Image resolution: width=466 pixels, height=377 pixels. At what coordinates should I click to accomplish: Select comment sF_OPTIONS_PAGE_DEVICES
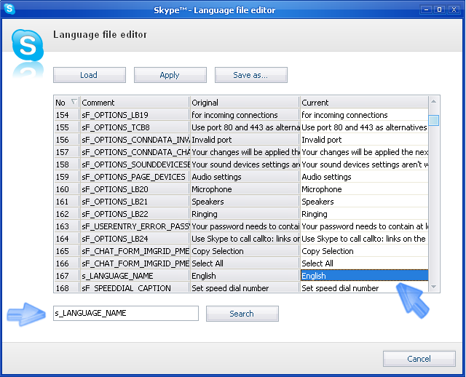135,177
